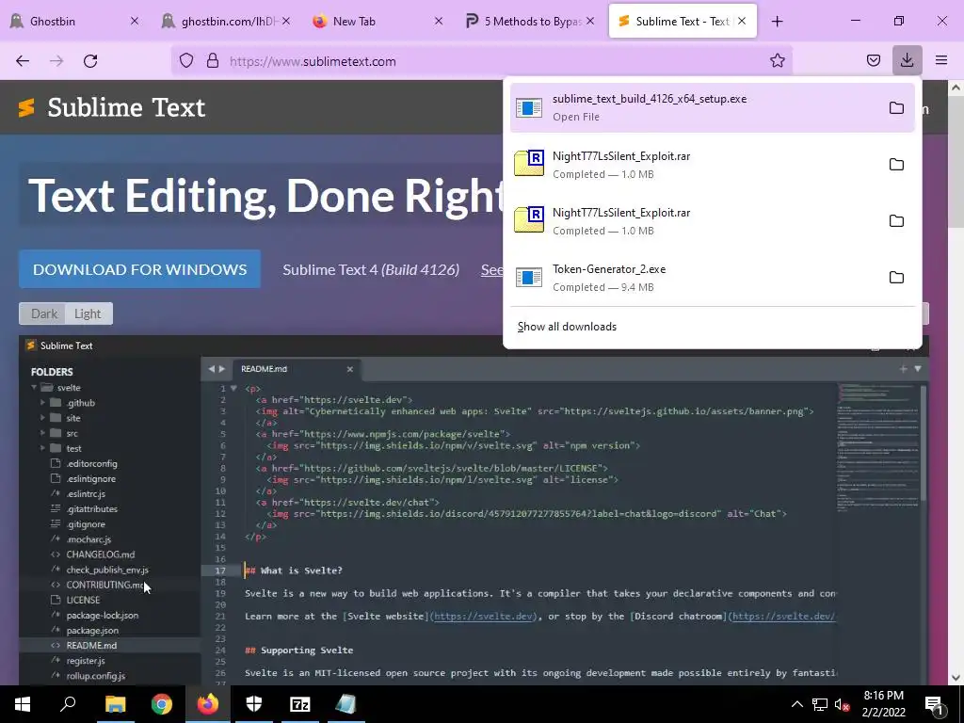
Task: Switch to Firefox in the taskbar
Action: [208, 704]
